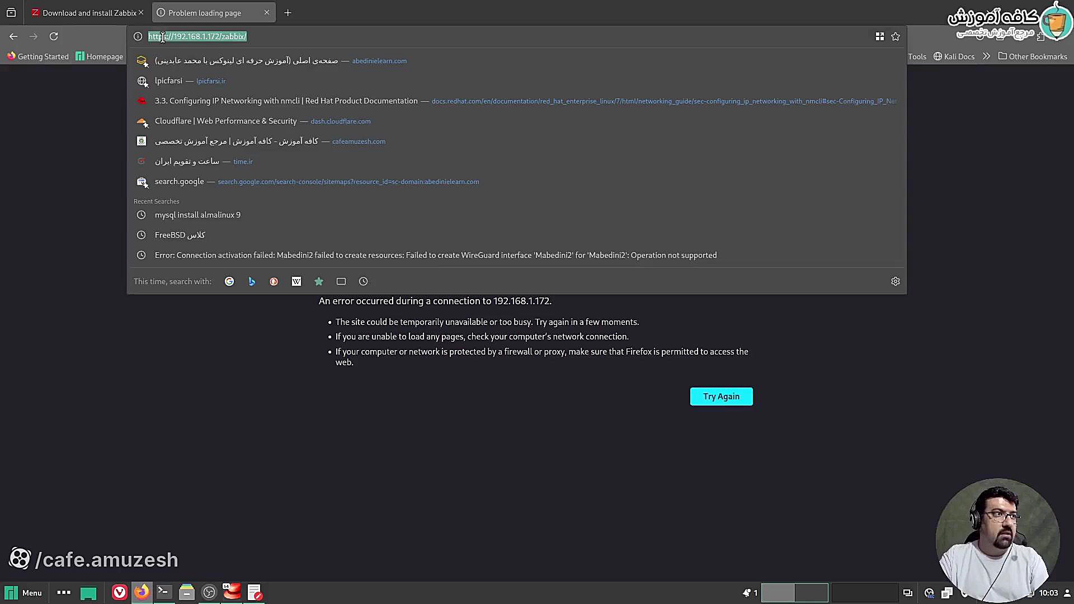Show more bookmarks via the double-chevron
The width and height of the screenshot is (1074, 604).
[x=987, y=56]
